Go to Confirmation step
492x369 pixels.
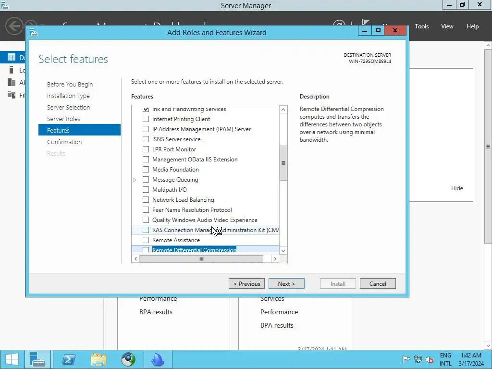(64, 142)
